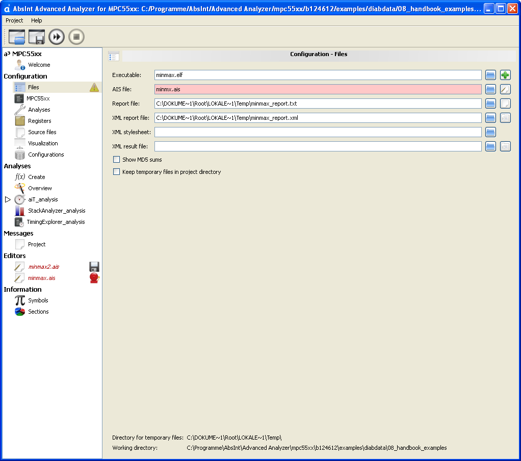521x461 pixels.
Task: Click the Configuration - Files header icon
Action: click(114, 56)
